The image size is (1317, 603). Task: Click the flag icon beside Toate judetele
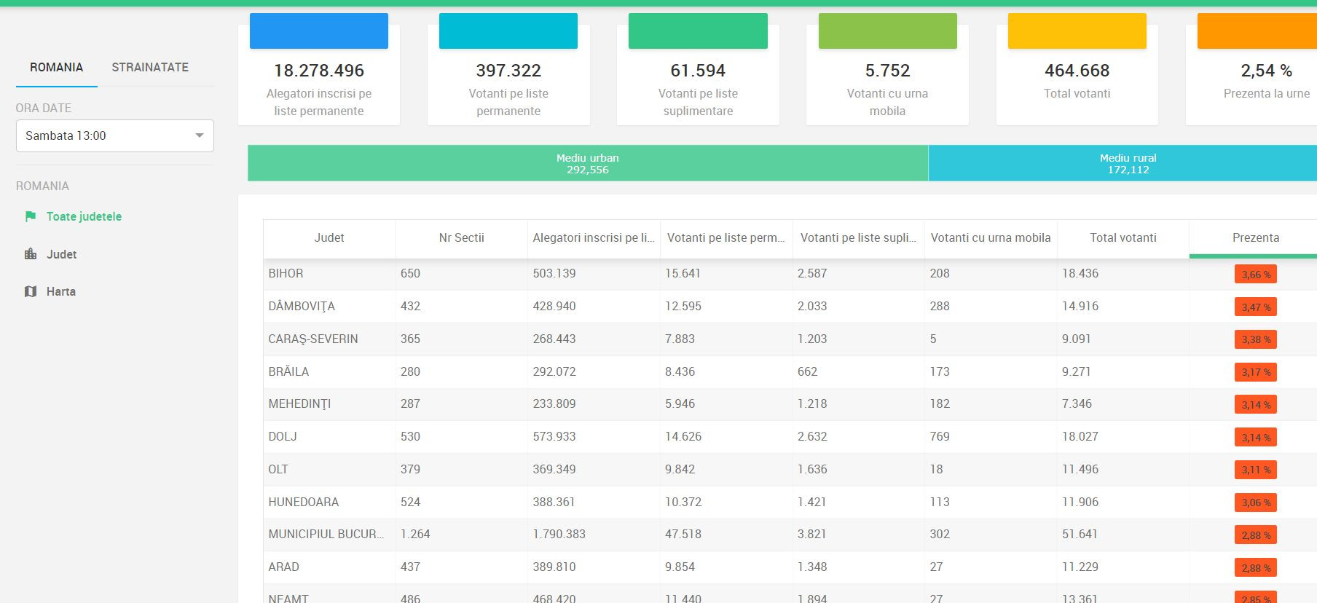31,216
